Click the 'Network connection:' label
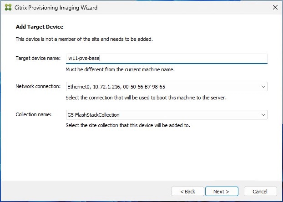The image size is (283, 202). (38, 86)
